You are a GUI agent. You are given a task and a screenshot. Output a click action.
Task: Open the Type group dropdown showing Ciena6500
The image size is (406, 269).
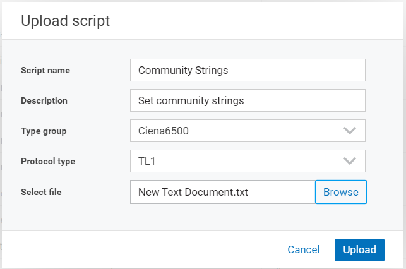[248, 131]
